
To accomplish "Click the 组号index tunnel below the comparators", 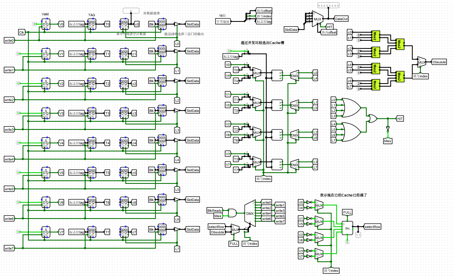I will pos(263,179).
